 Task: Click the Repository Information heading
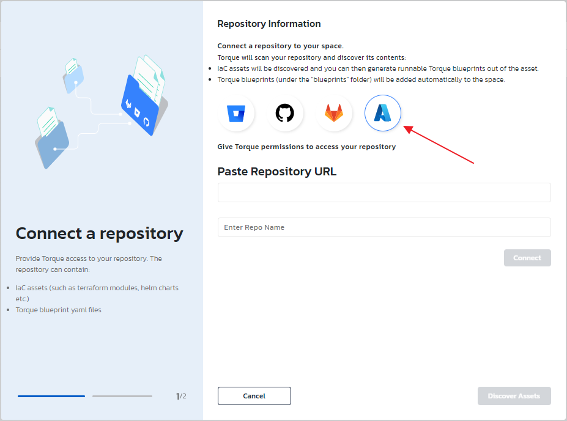[269, 24]
